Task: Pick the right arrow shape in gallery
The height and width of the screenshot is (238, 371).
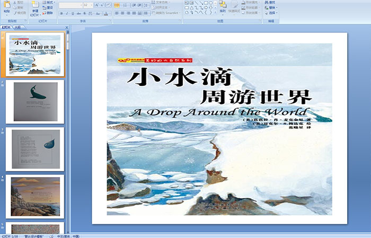Action: click(206, 8)
